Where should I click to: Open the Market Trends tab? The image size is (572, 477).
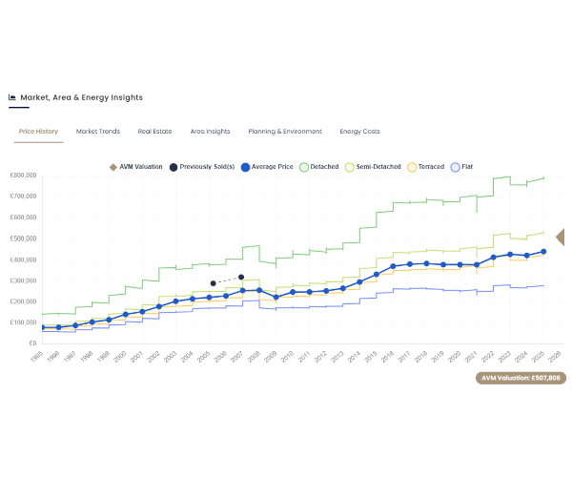point(98,132)
